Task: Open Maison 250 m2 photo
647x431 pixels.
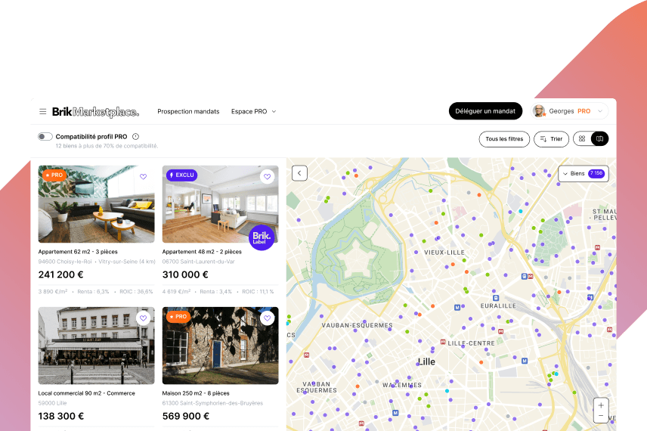Action: point(220,346)
